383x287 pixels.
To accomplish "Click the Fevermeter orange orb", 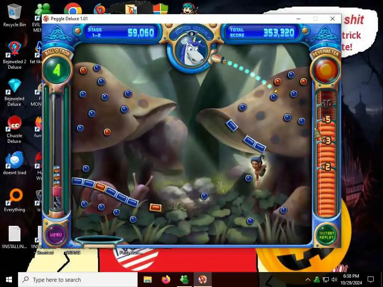I will [326, 70].
